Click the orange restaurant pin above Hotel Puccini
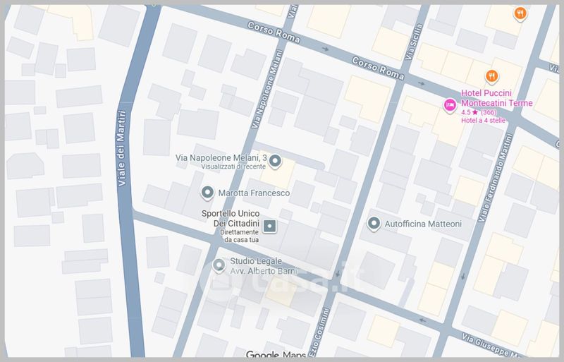The image size is (564, 362). [x=491, y=76]
